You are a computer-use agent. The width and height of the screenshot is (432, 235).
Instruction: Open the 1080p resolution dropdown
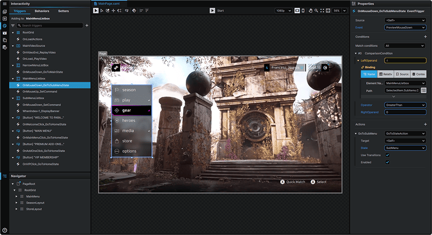[284, 11]
